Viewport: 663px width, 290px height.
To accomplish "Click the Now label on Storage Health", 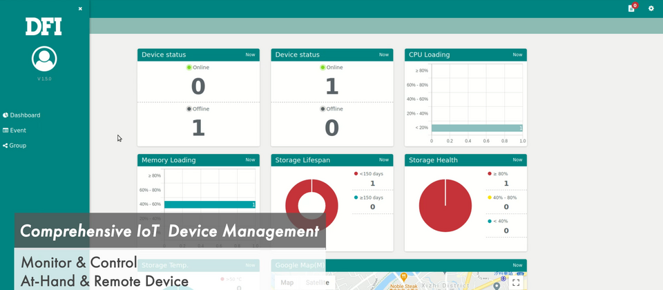I will (x=517, y=160).
